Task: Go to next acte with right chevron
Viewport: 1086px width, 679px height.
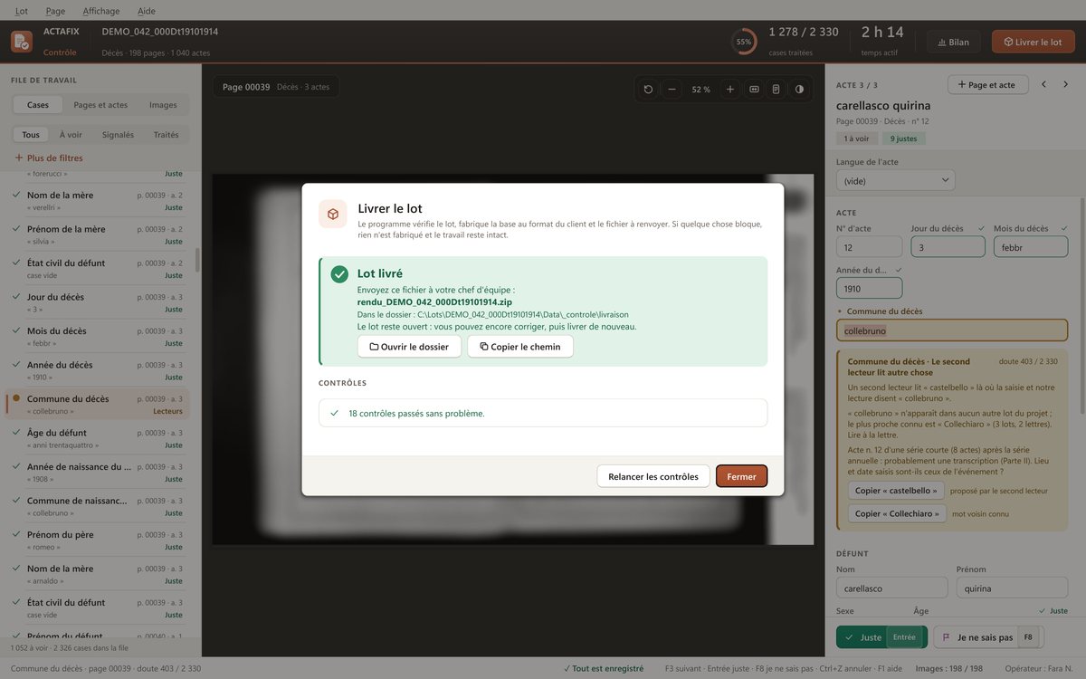Action: point(1067,84)
